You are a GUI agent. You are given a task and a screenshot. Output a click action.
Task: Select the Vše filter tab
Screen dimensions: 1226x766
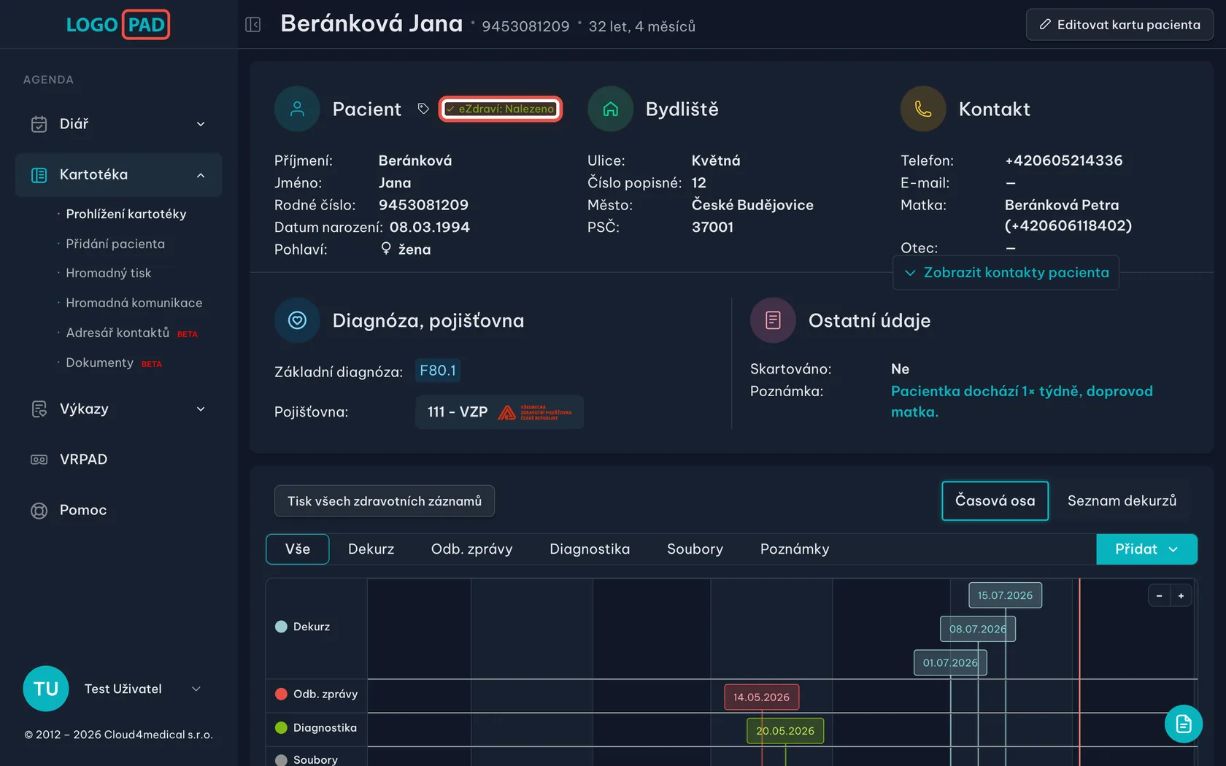[298, 549]
